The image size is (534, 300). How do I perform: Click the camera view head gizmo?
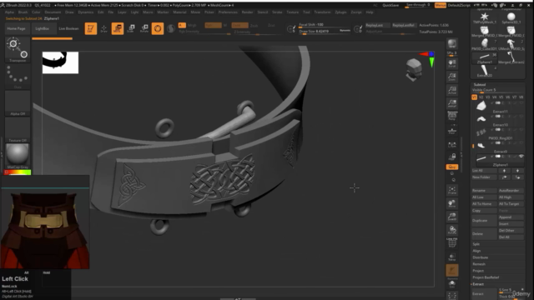click(x=414, y=70)
